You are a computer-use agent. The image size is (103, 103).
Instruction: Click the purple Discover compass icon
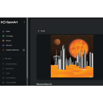pos(3,45)
